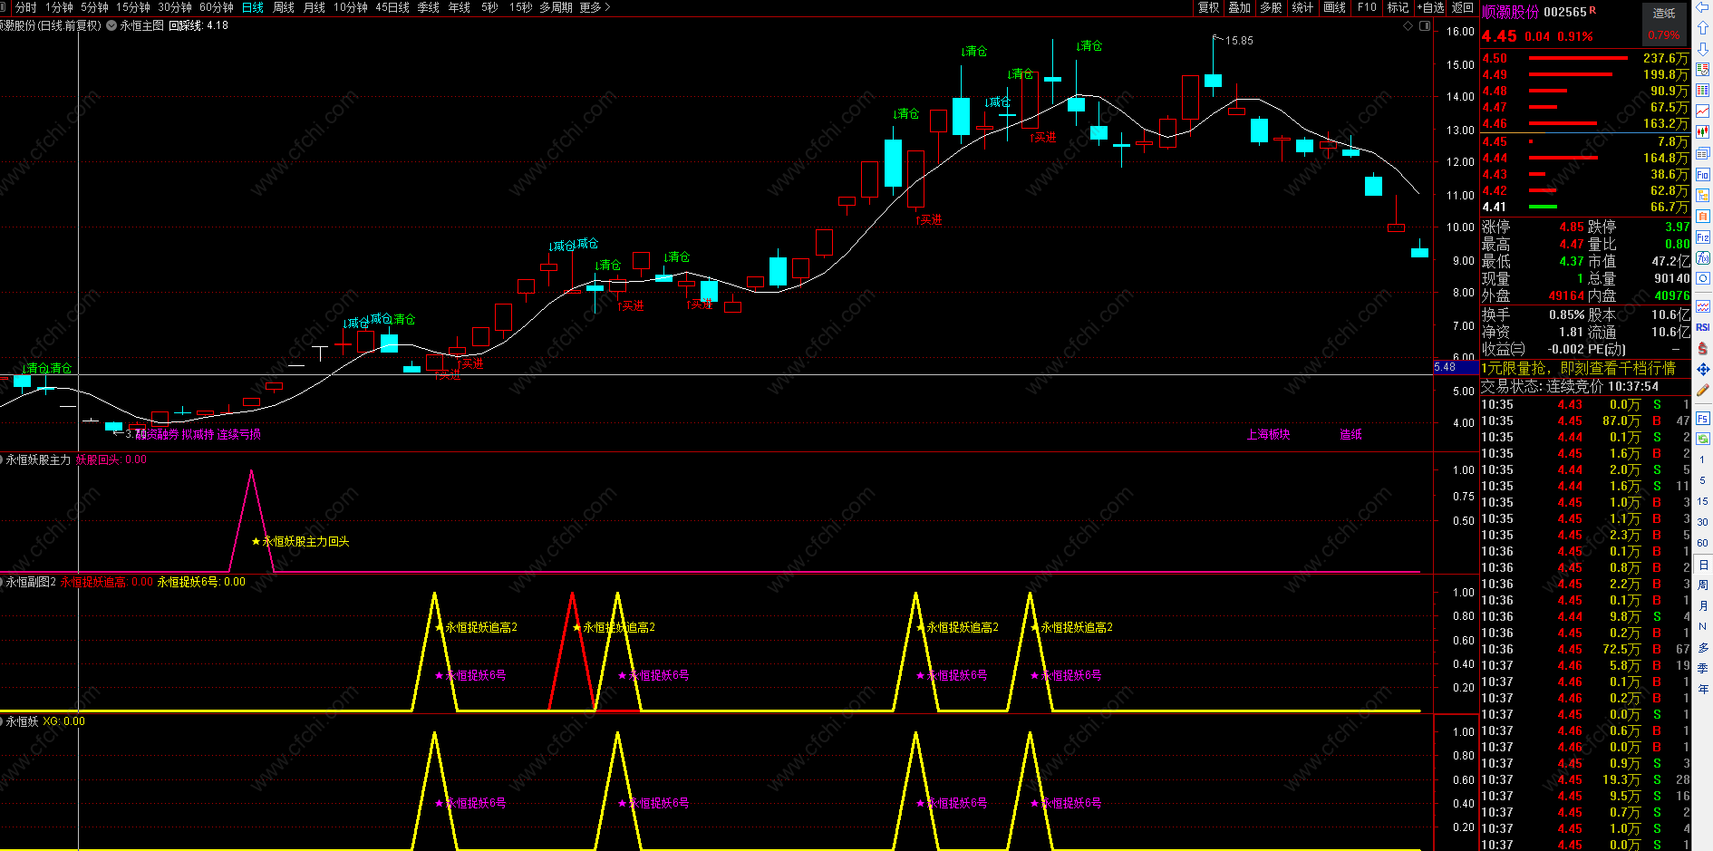The width and height of the screenshot is (1713, 851).
Task: Open the 多 multi-period shortcut in sidebar
Action: pyautogui.click(x=1703, y=647)
